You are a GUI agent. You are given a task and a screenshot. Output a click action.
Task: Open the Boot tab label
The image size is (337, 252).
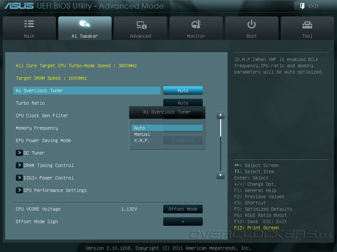coord(251,36)
